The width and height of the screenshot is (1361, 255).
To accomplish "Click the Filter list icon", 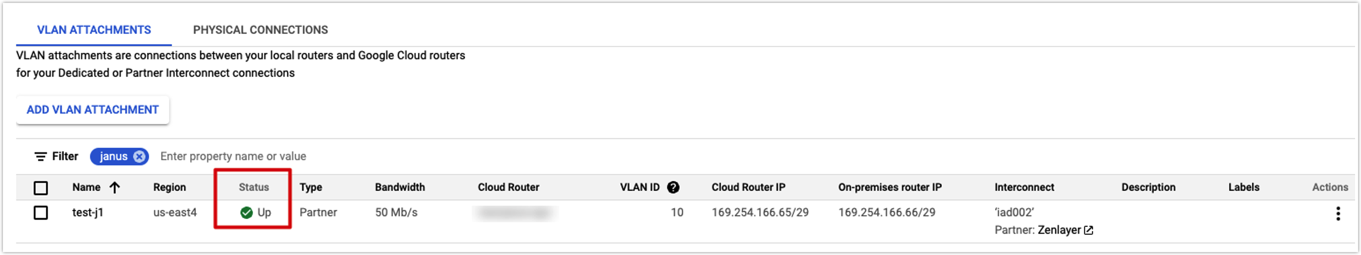I will click(x=40, y=157).
